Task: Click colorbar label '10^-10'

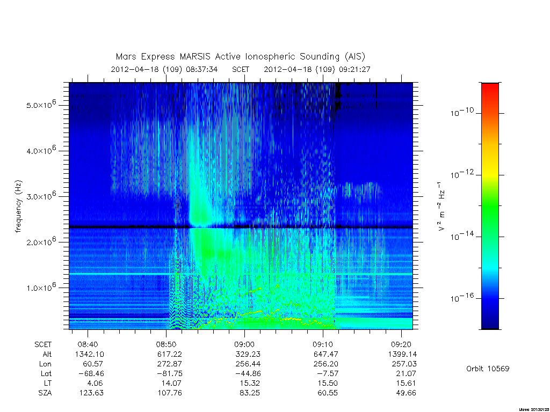Action: coord(462,112)
